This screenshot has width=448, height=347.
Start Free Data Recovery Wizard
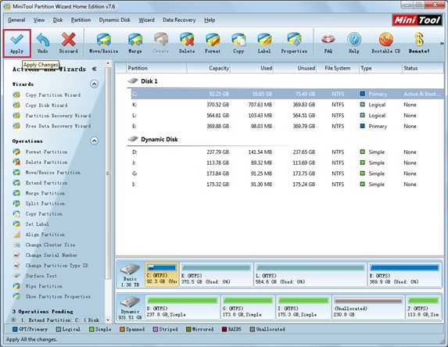pyautogui.click(x=58, y=126)
